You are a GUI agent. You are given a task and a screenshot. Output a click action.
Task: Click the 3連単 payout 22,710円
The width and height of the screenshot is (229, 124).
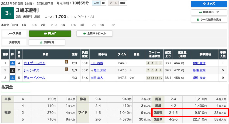coord(200,119)
